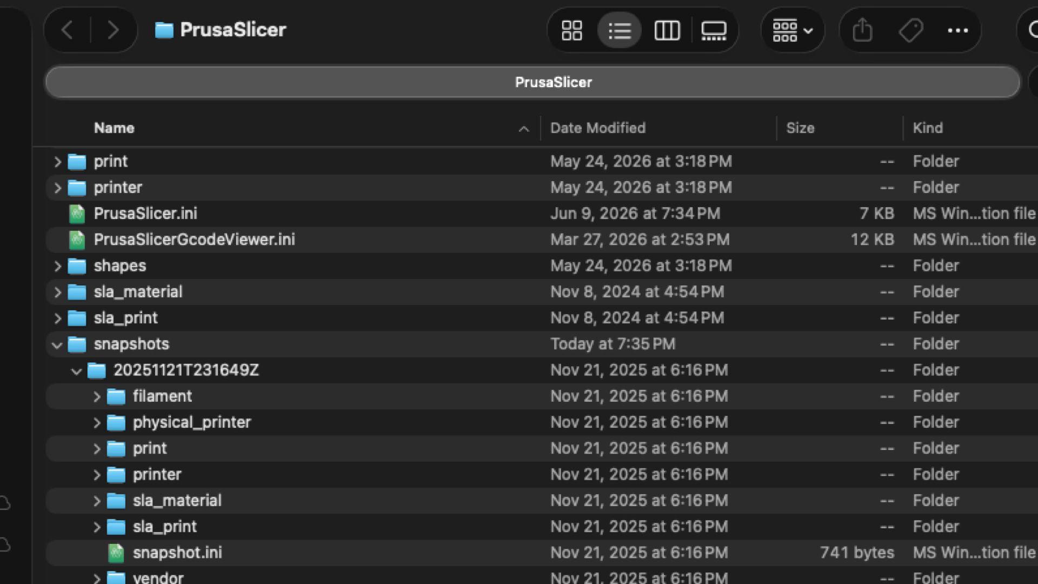
Task: Sort by Kind column
Action: (x=928, y=128)
